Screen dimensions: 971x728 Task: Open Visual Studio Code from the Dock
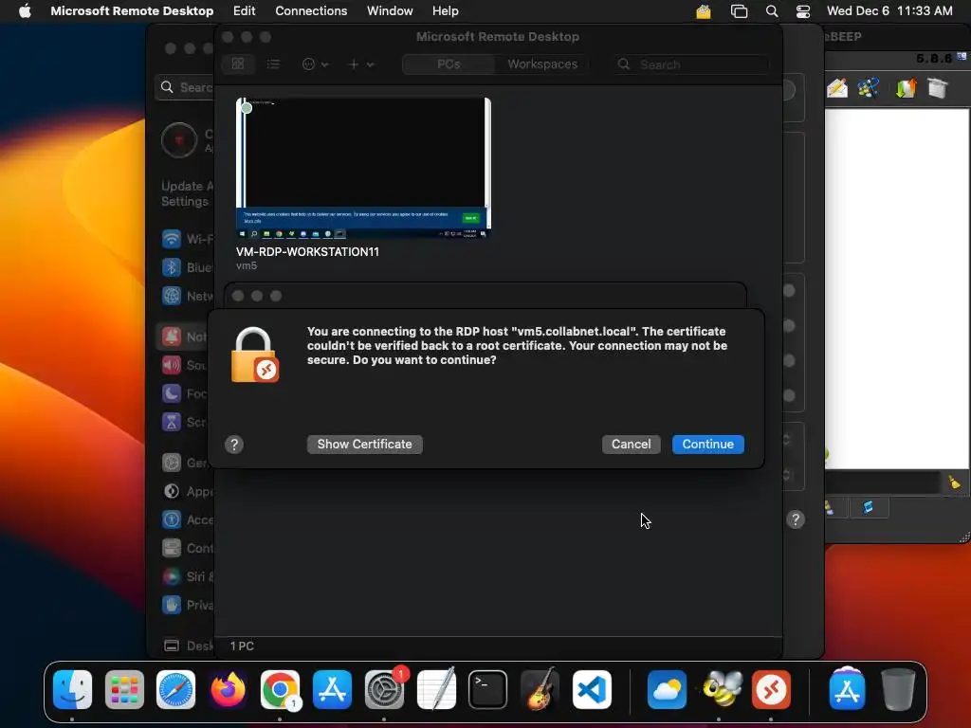coord(592,689)
